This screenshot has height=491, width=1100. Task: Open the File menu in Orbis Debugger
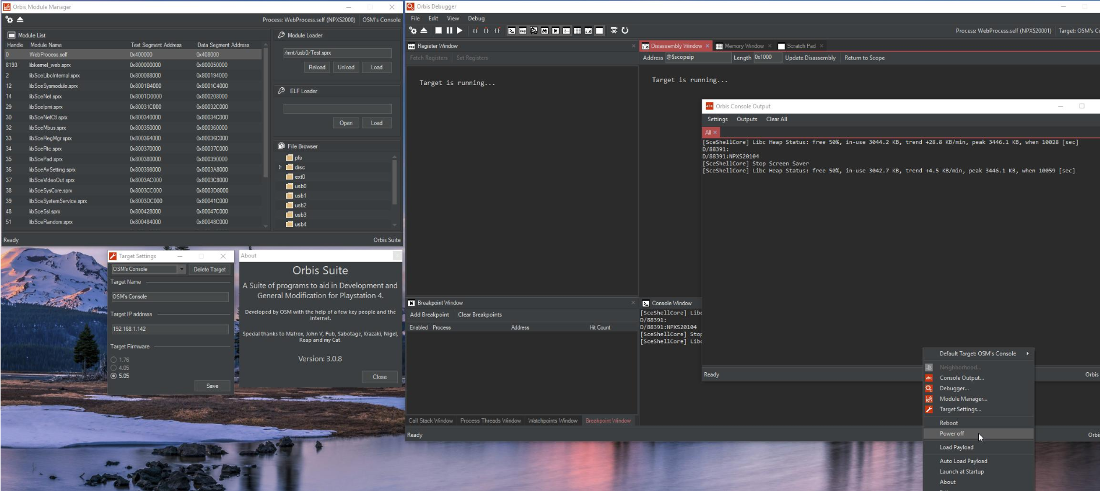point(415,19)
